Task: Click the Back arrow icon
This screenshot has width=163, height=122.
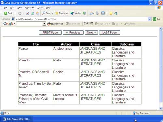Action: pos(5,13)
